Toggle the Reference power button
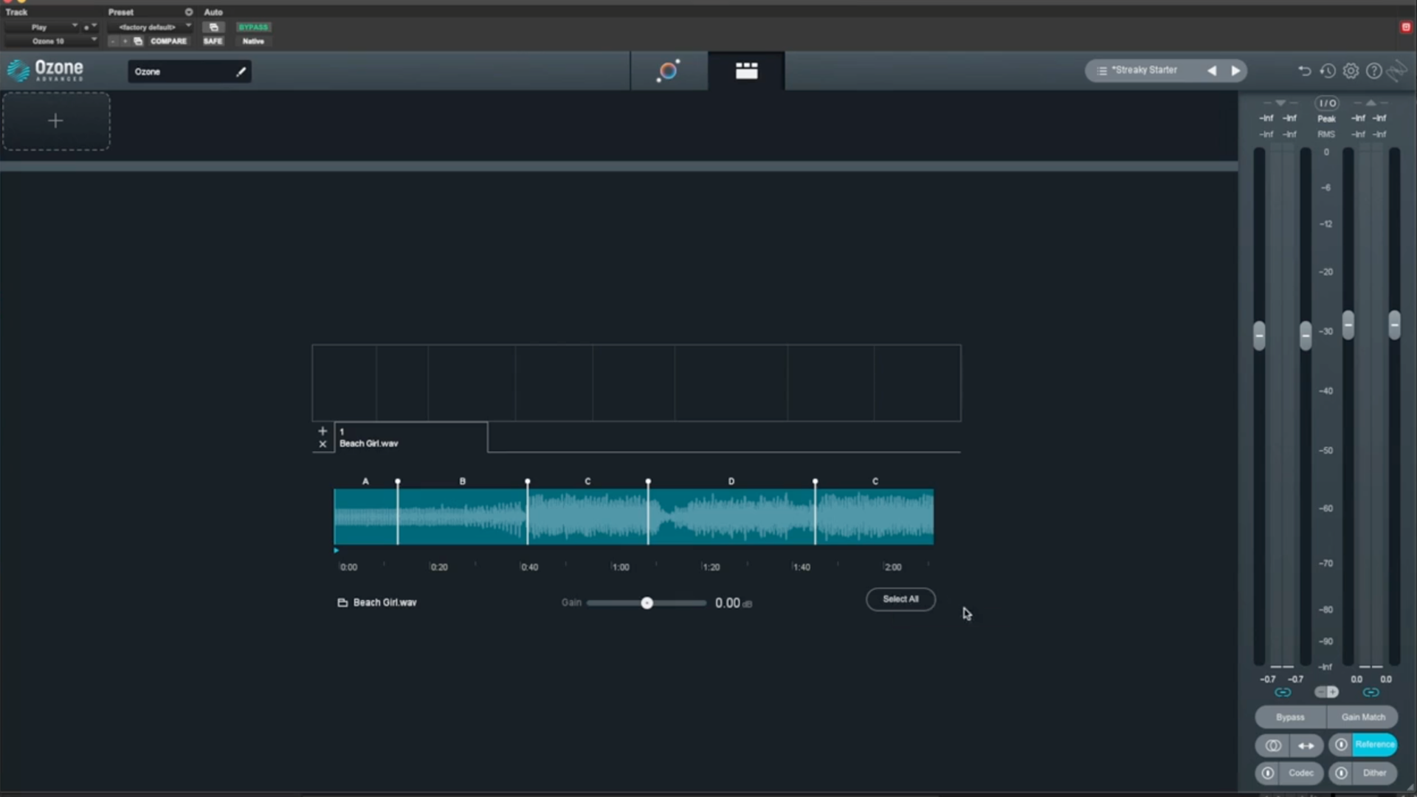Screen dimensions: 1417x797 (1341, 745)
